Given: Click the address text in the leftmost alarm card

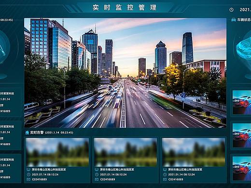Looking at the screenshot, I should 49,169.
